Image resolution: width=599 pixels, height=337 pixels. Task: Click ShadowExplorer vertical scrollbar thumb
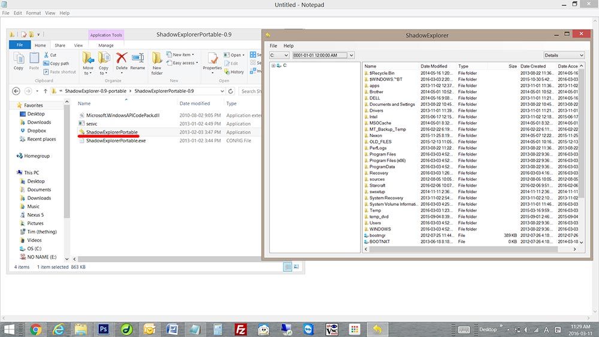coord(582,133)
